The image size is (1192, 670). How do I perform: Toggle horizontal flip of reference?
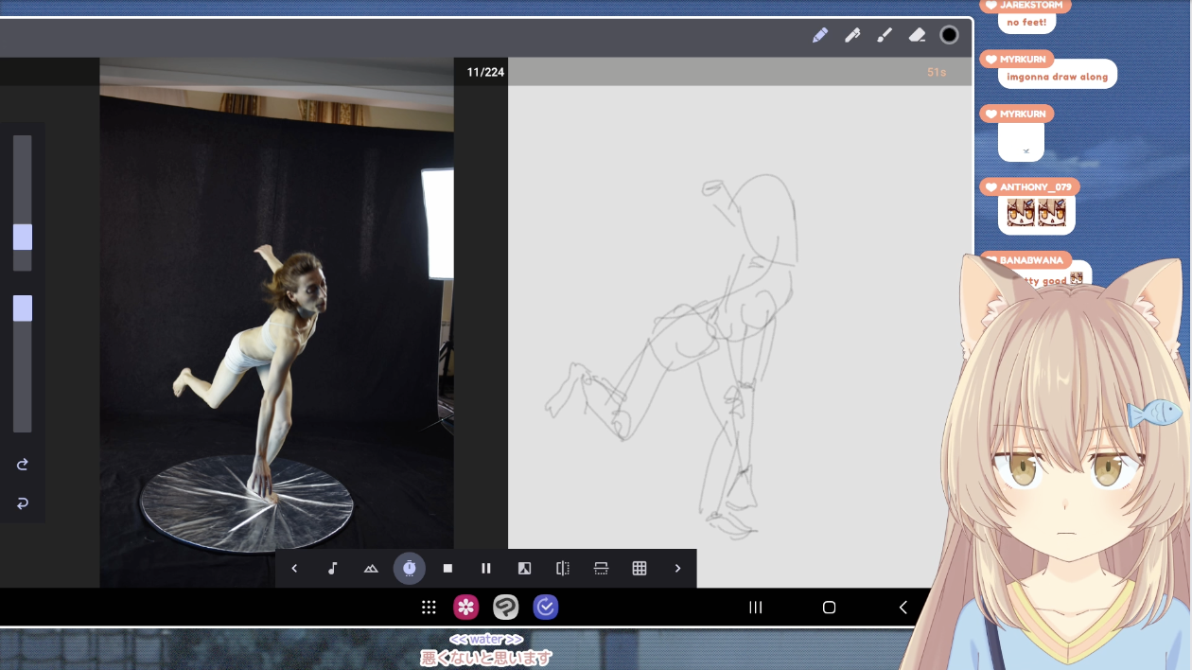563,569
